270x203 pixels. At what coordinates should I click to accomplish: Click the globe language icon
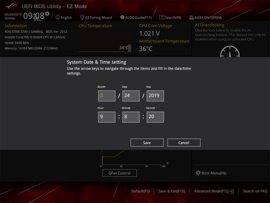coord(58,17)
